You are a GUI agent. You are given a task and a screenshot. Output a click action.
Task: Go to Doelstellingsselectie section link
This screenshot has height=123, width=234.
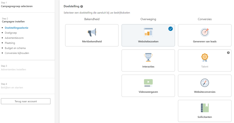click(x=17, y=28)
